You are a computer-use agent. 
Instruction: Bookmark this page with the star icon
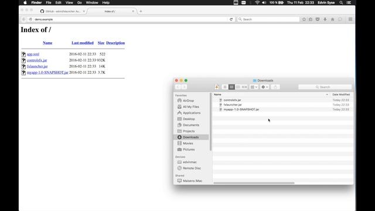(304, 19)
